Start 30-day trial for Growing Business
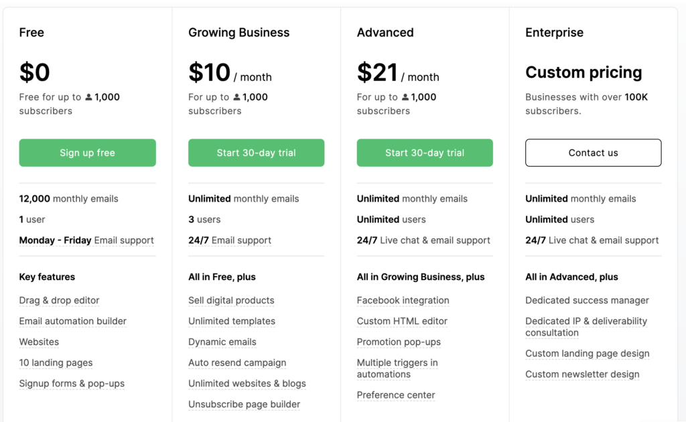Viewport: 686px width, 422px height. (x=256, y=153)
